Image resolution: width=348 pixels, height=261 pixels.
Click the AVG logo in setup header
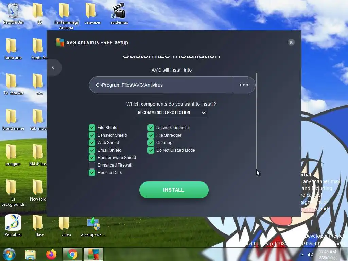(60, 42)
